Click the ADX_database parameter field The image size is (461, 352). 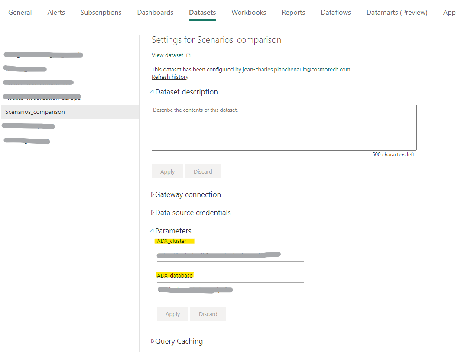tap(230, 289)
